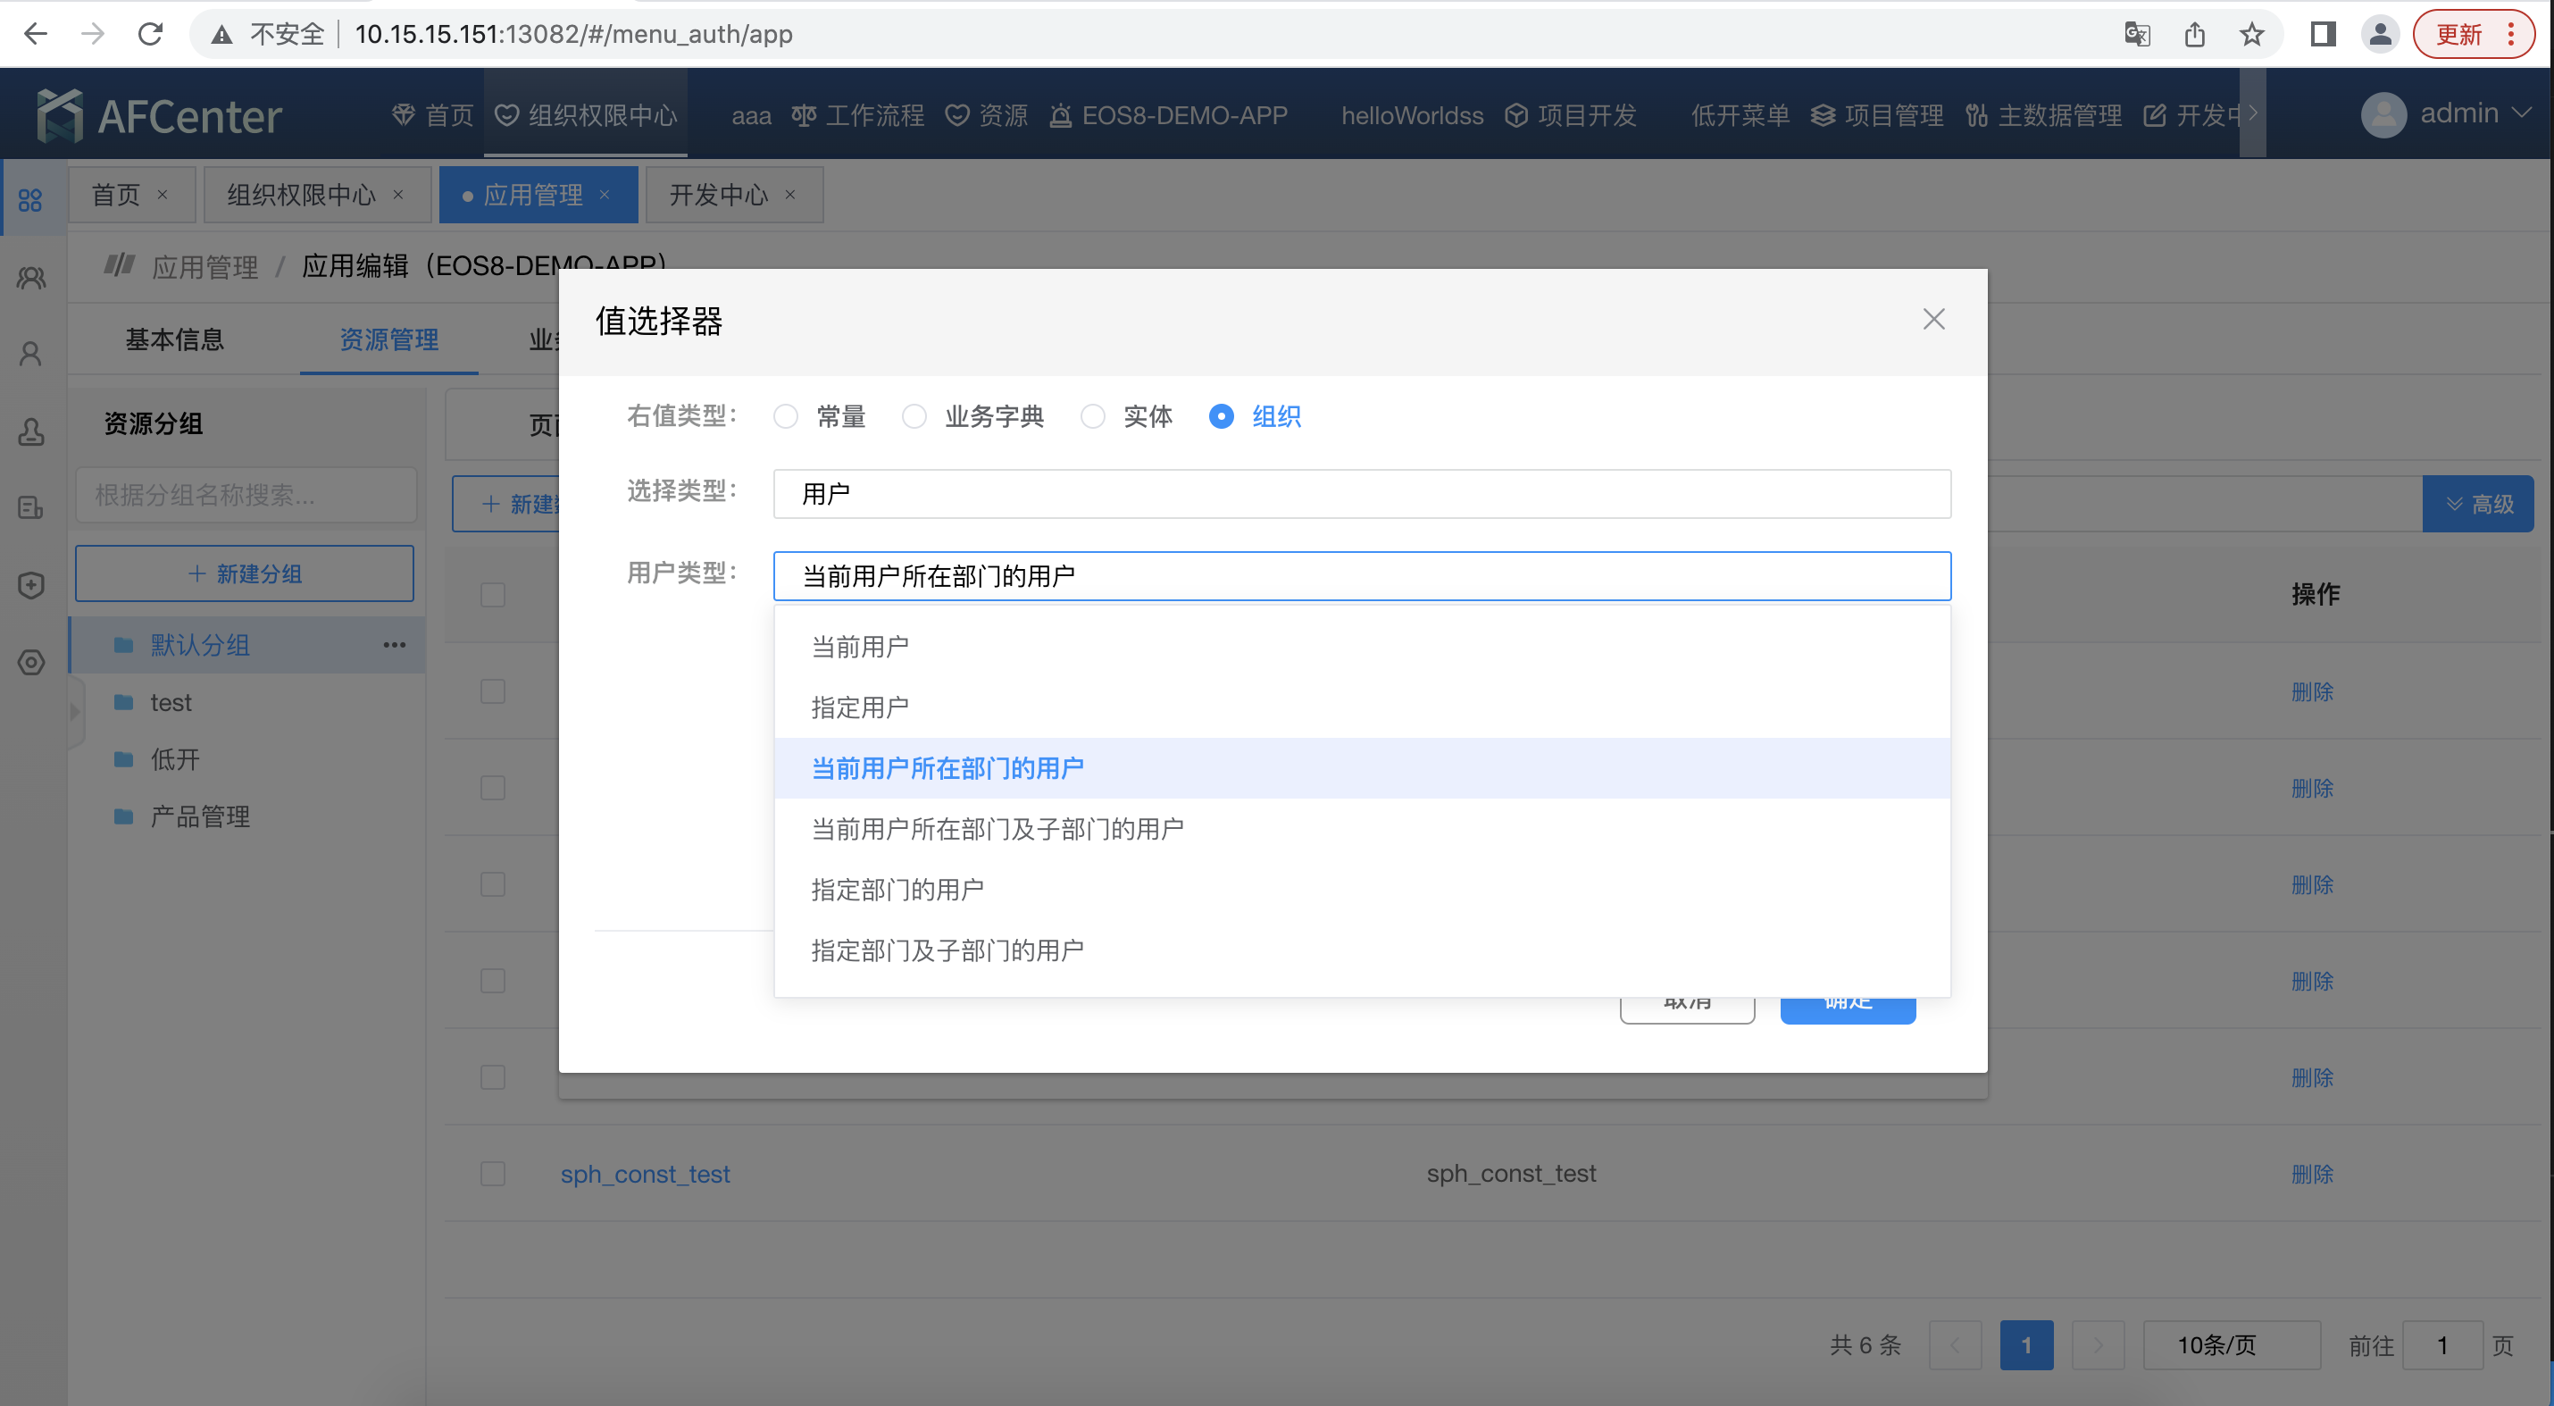2554x1406 pixels.
Task: Open the sph_const_test link
Action: 645,1174
